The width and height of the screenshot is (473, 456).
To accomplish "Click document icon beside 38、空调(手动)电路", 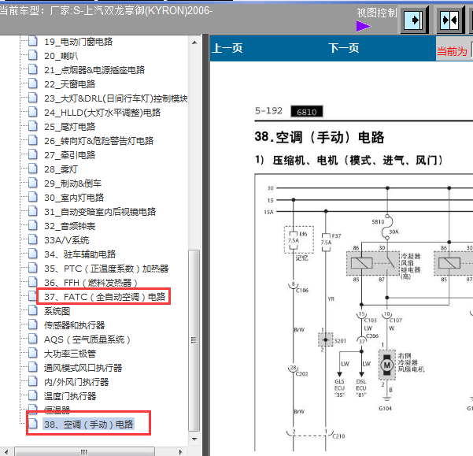I will 32,424.
